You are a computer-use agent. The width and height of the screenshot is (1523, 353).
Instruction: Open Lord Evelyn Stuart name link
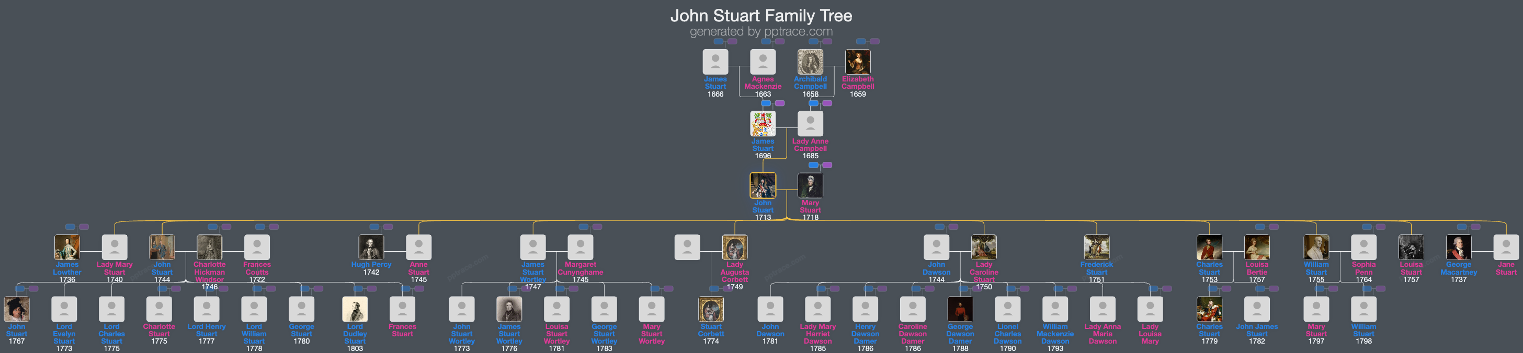pos(64,334)
